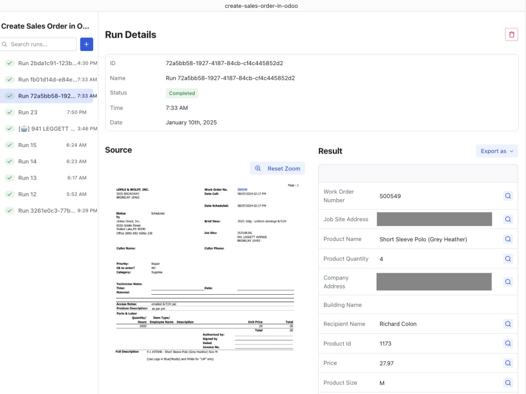Click magnifier icon for Company Address row
This screenshot has height=394, width=526.
click(x=508, y=282)
